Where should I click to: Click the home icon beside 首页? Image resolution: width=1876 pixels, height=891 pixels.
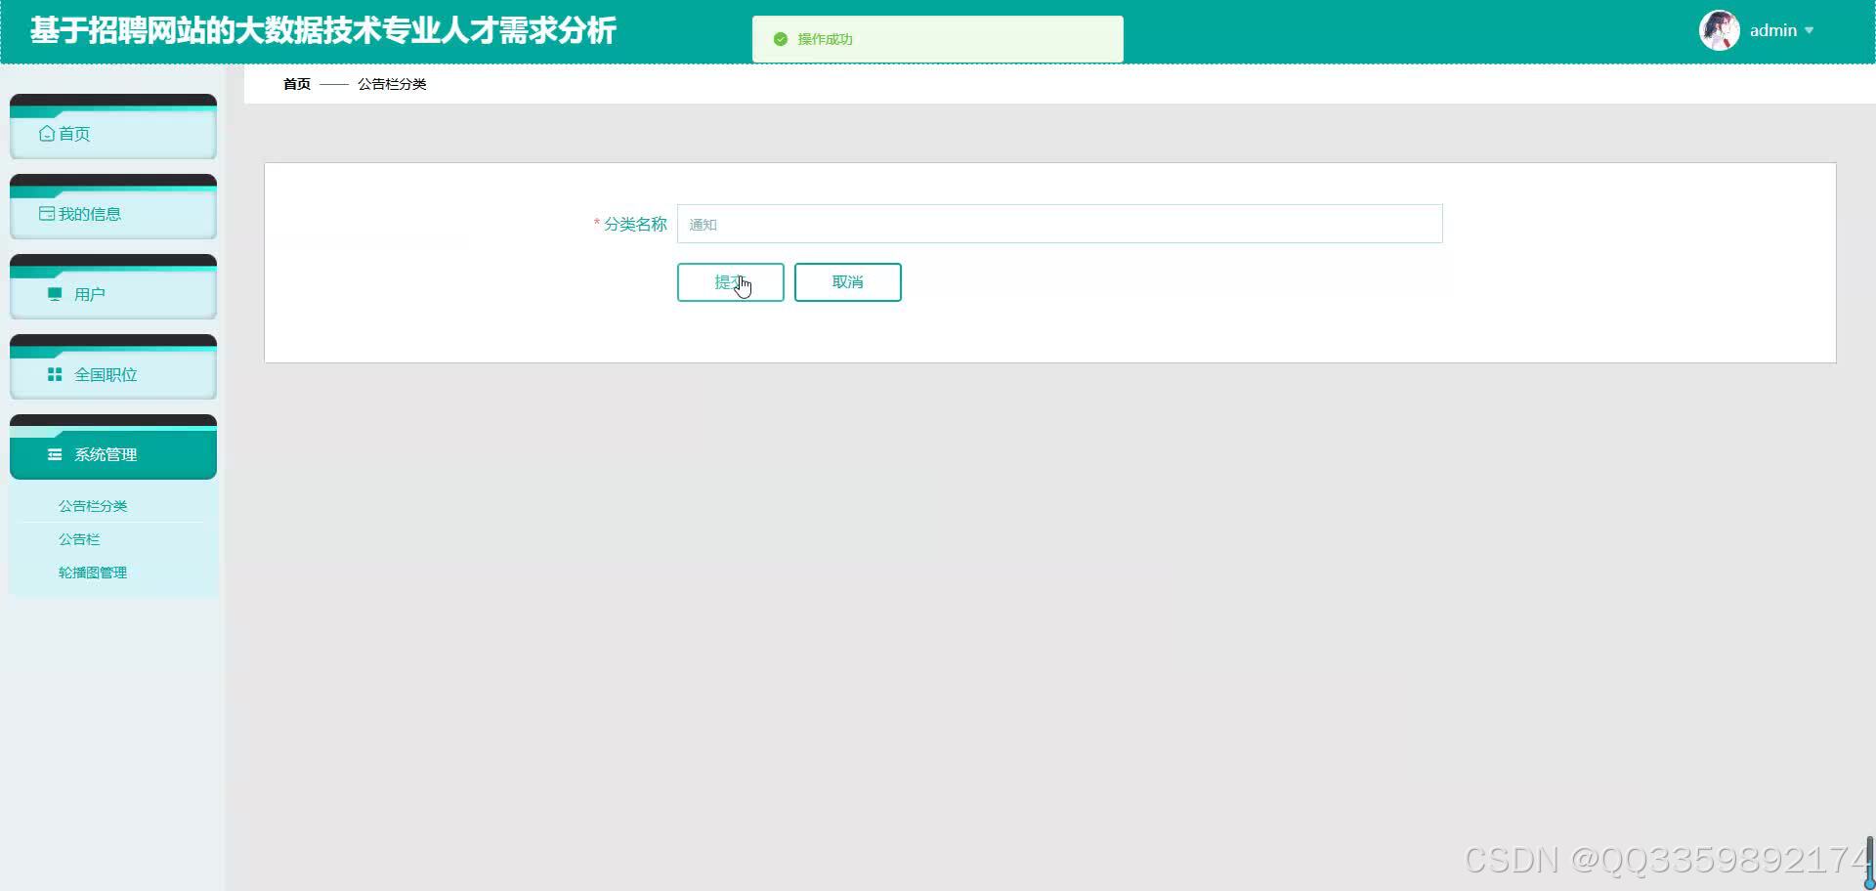coord(48,133)
